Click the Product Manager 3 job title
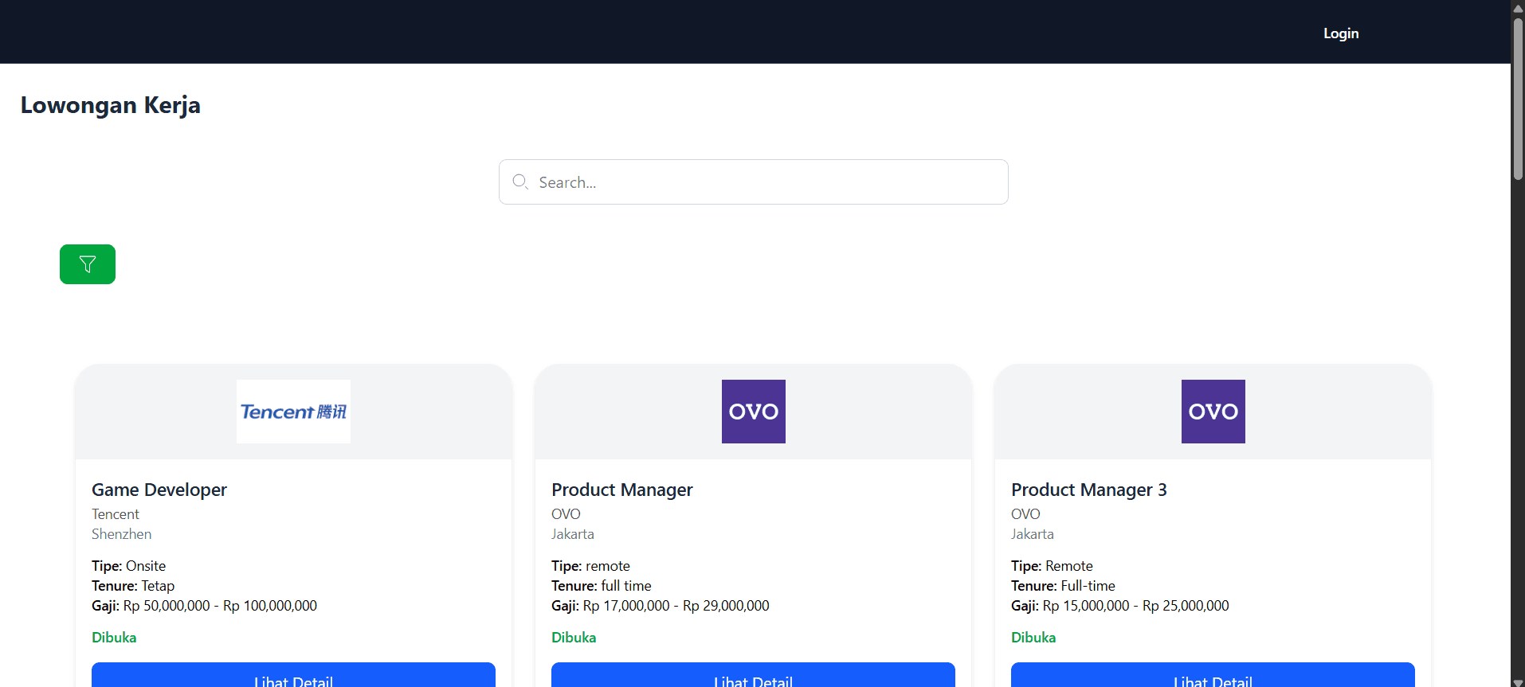The height and width of the screenshot is (687, 1525). click(x=1089, y=490)
